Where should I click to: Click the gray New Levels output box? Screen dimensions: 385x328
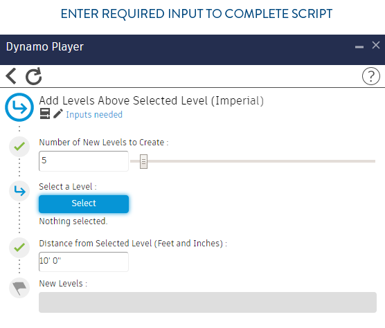point(208,302)
